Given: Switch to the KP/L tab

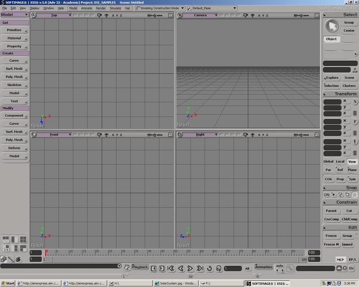Looking at the screenshot, I should pyautogui.click(x=352, y=260).
